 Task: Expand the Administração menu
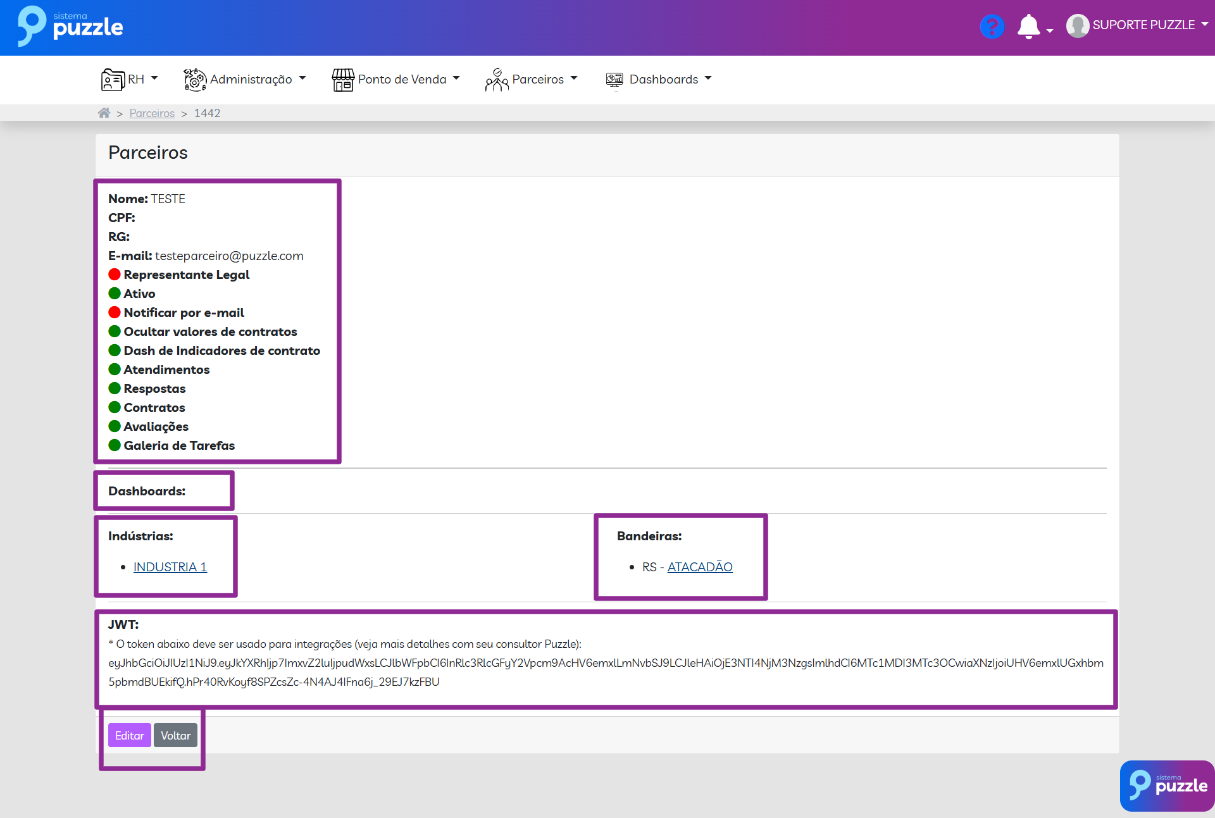pos(245,80)
